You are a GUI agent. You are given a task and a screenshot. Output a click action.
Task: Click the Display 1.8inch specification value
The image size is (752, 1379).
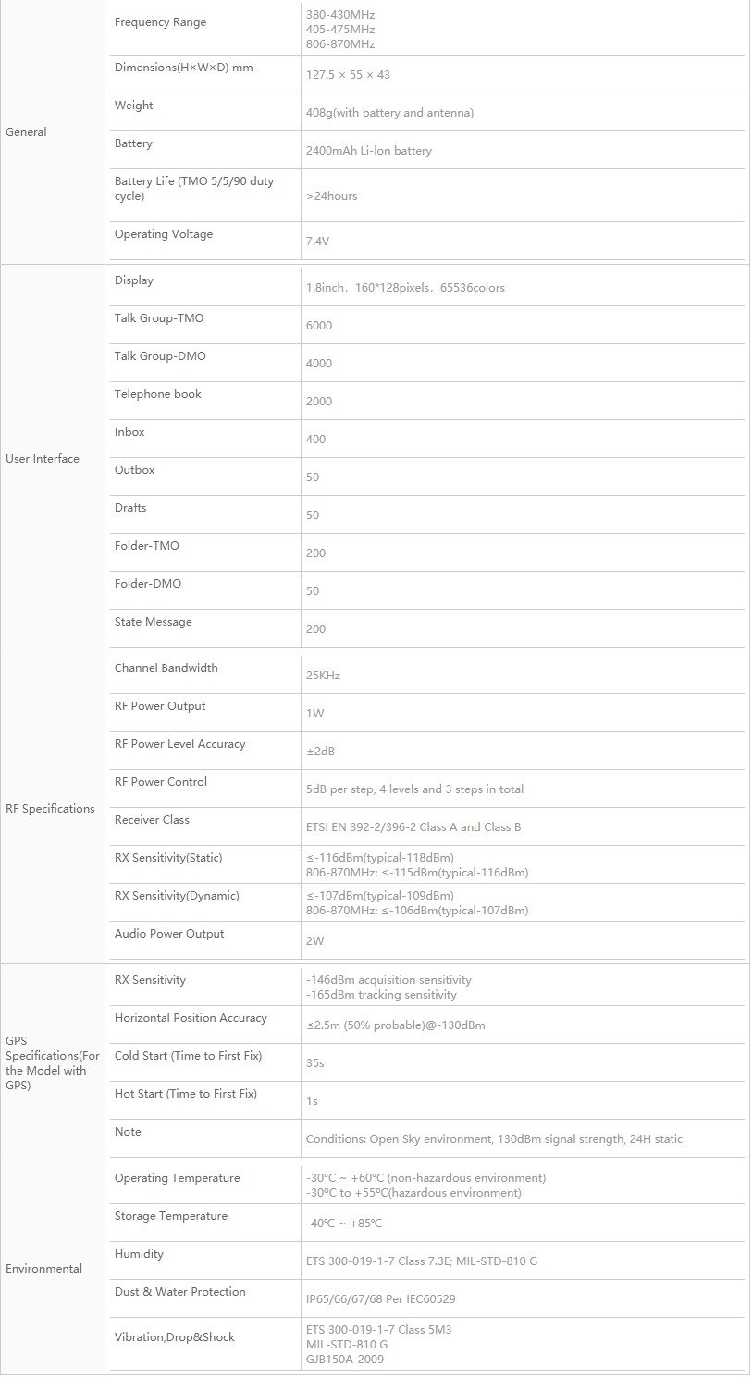[x=405, y=288]
